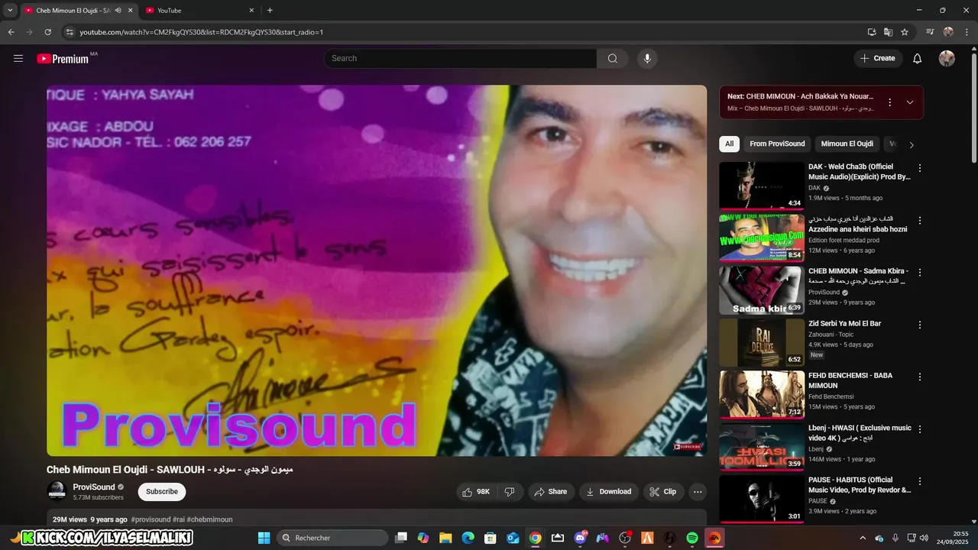Screen dimensions: 978x550
Task: Open Lbenj - HWASI video thumbnail
Action: point(762,447)
